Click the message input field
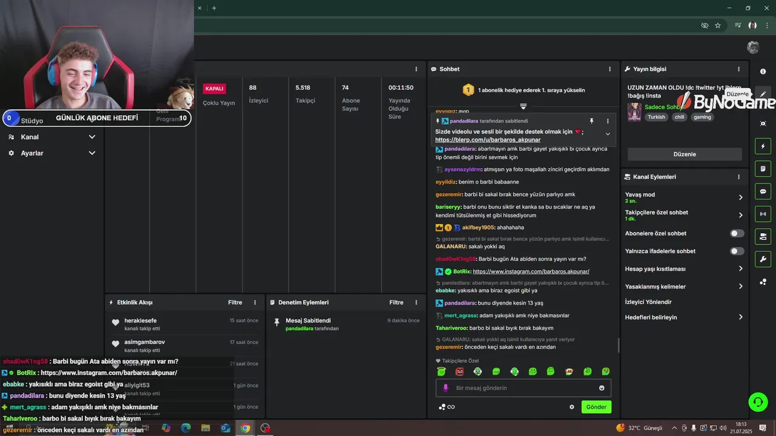This screenshot has width=776, height=436. pyautogui.click(x=523, y=388)
